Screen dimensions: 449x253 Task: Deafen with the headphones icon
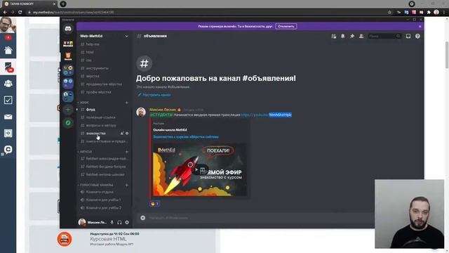(119, 222)
